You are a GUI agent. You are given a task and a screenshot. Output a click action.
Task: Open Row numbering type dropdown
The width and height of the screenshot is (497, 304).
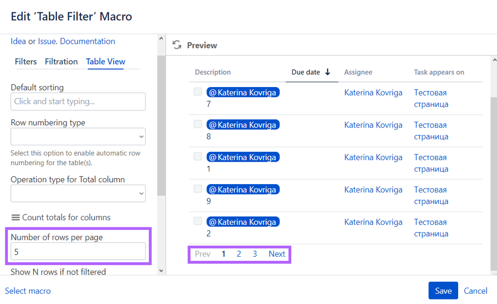[x=78, y=136]
